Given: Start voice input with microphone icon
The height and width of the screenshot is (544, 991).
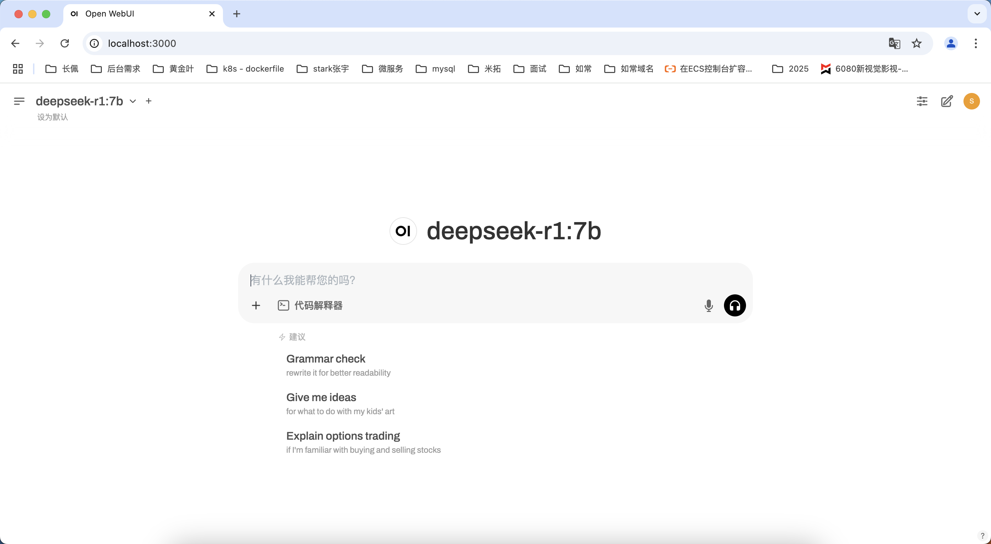Looking at the screenshot, I should pyautogui.click(x=708, y=305).
